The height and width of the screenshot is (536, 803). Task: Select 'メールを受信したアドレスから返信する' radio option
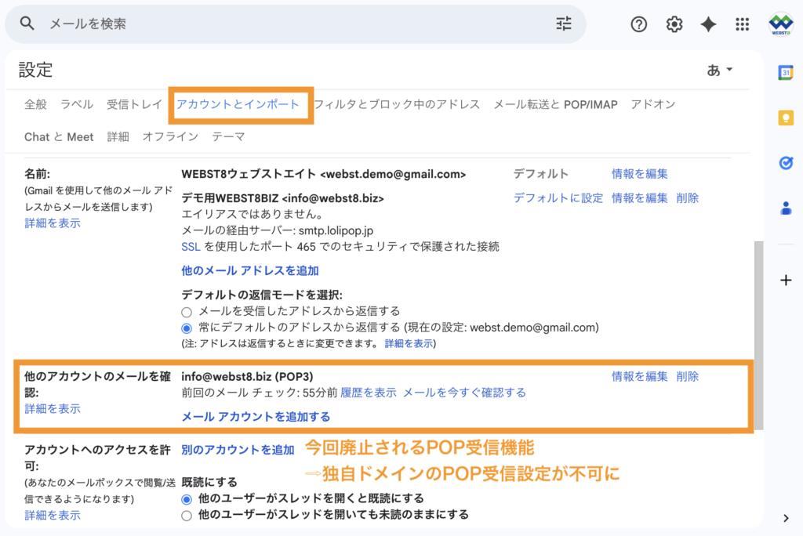[186, 310]
